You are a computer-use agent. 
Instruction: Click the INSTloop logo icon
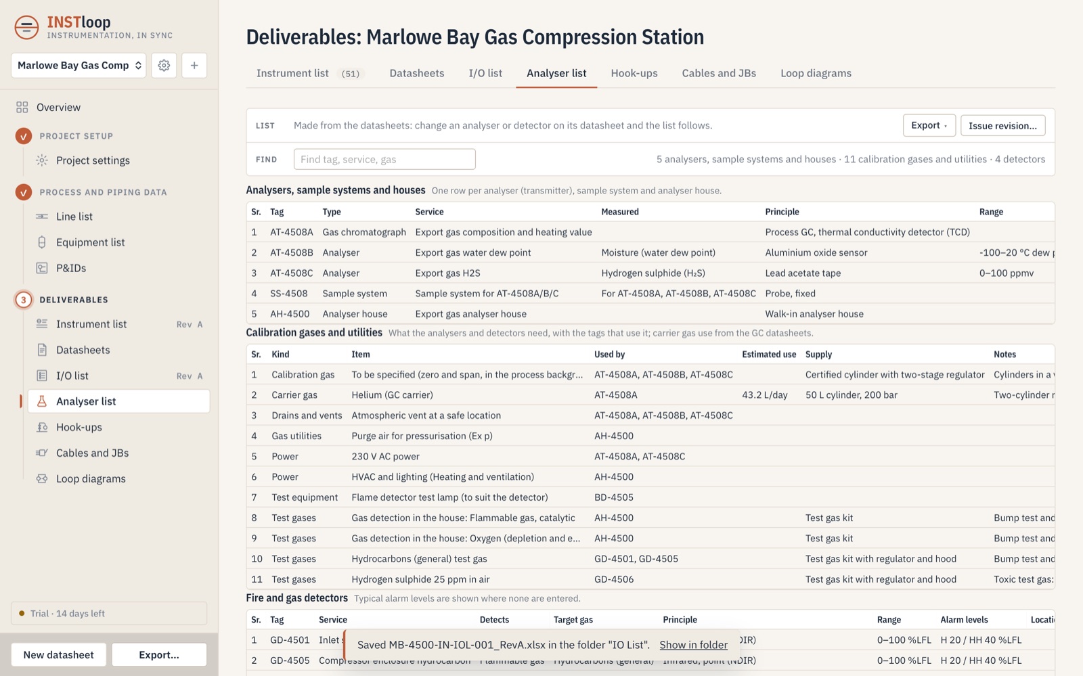tap(26, 27)
